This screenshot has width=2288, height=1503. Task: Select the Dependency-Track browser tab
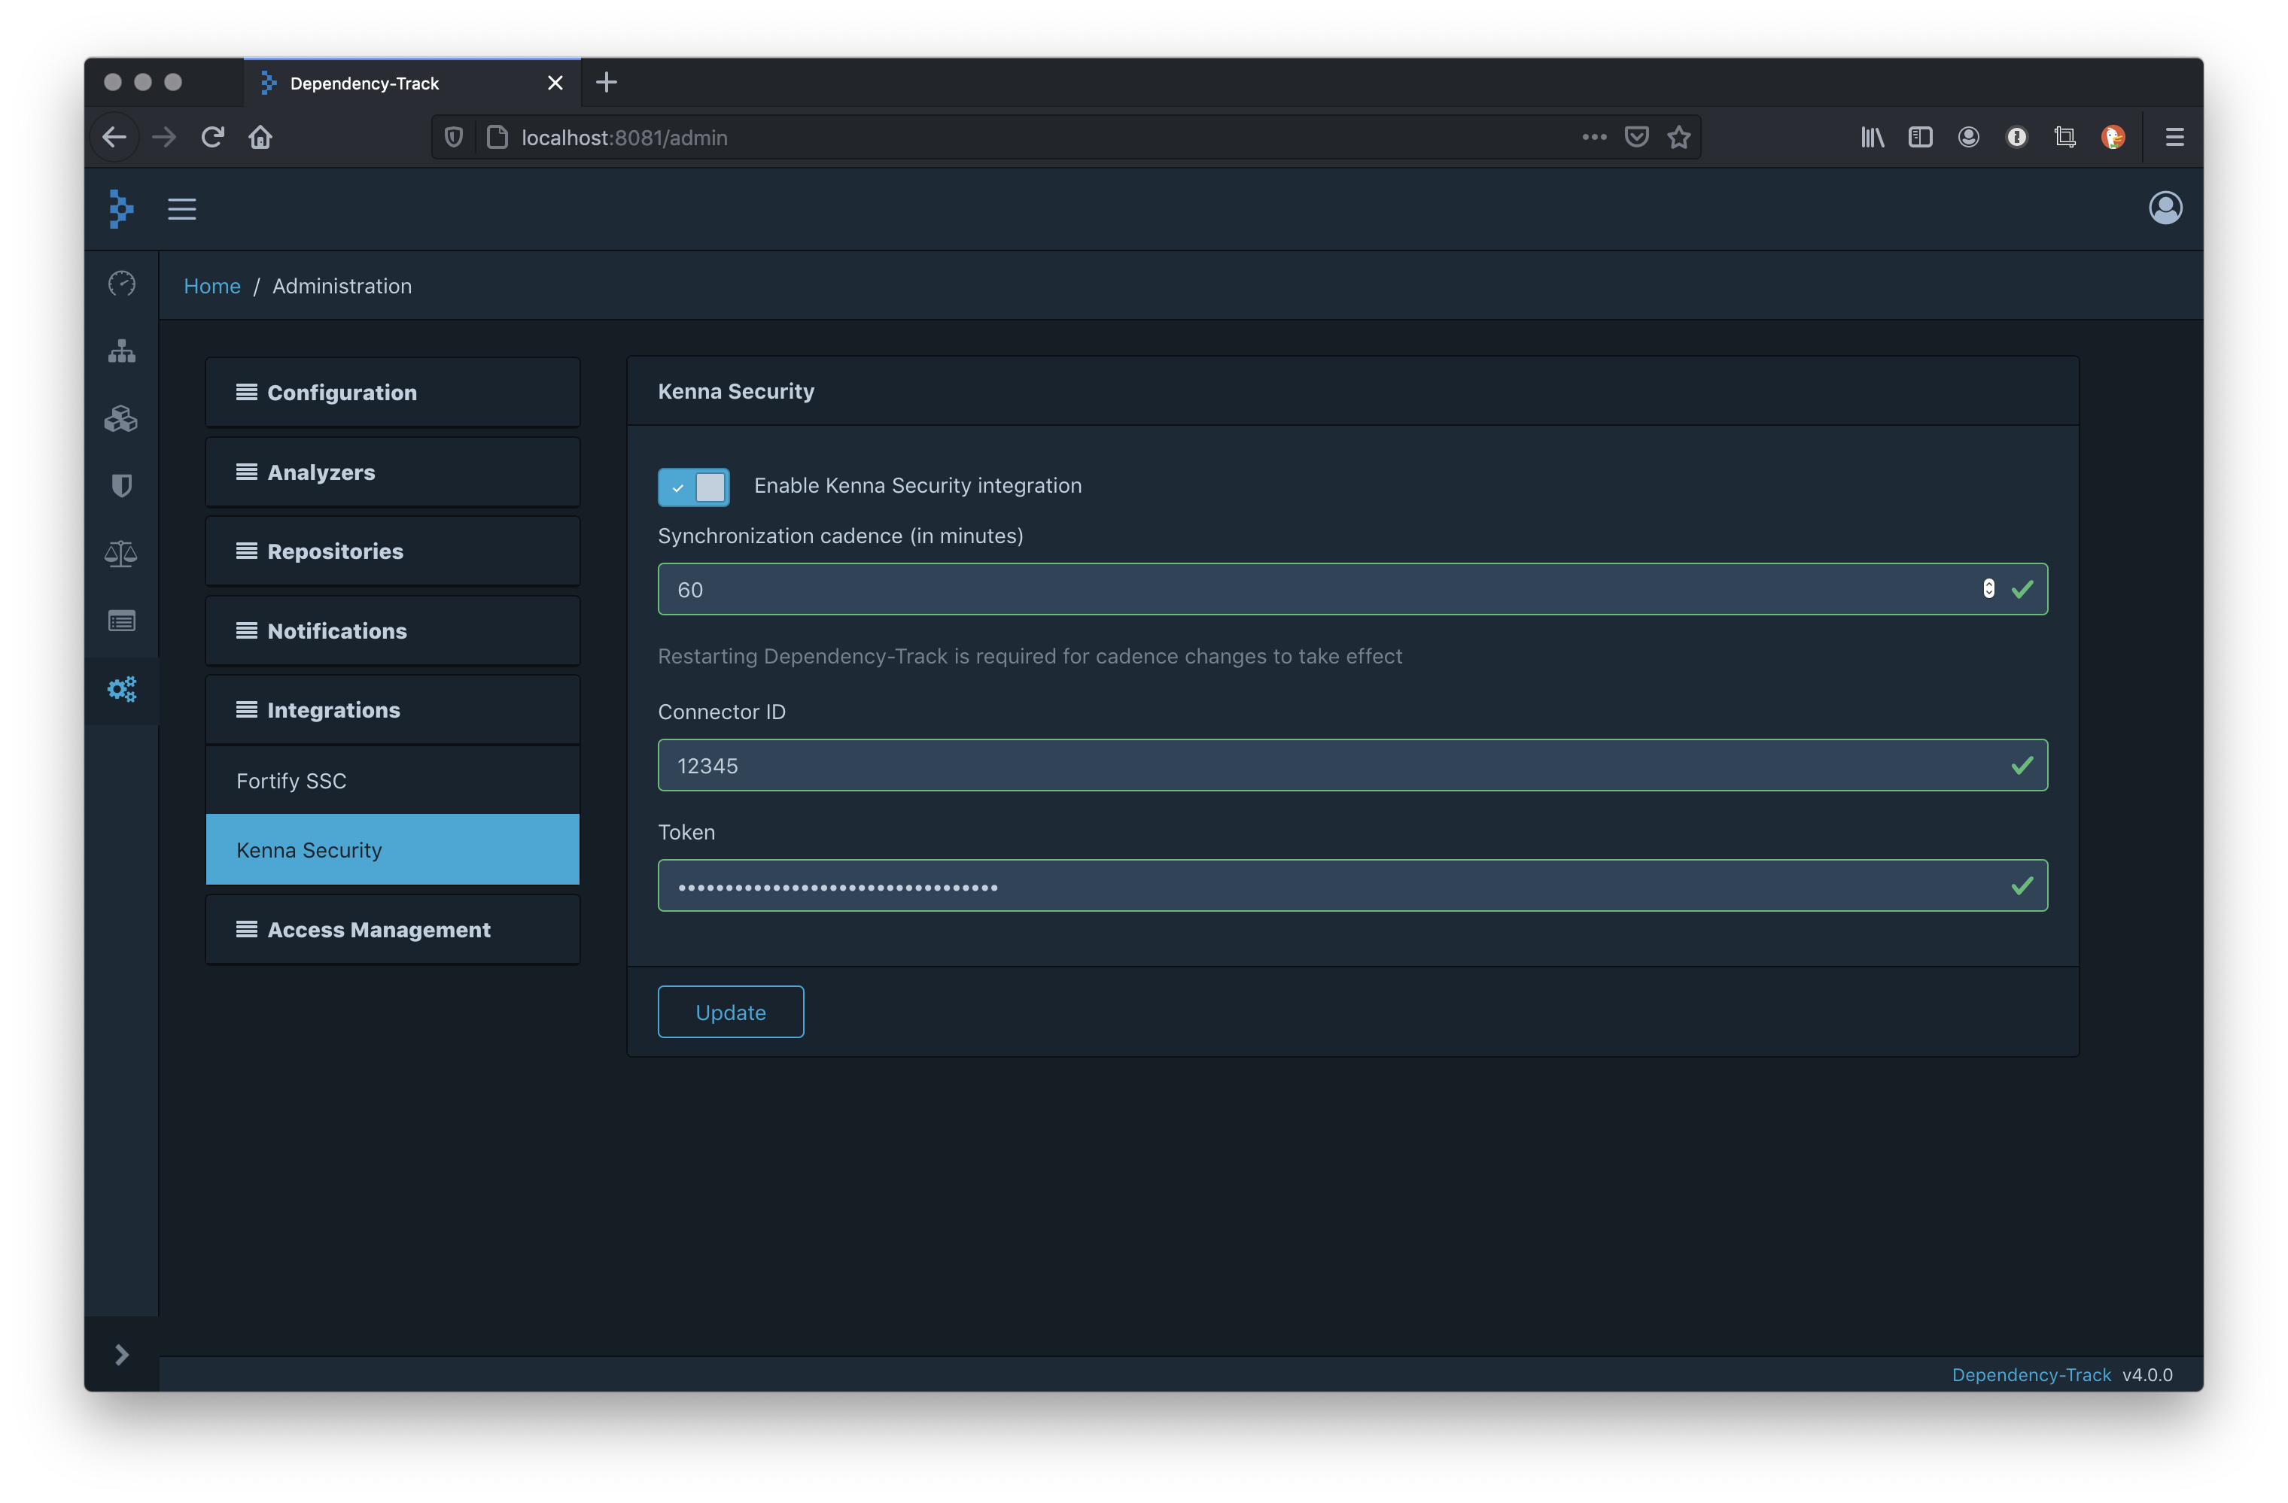point(412,83)
